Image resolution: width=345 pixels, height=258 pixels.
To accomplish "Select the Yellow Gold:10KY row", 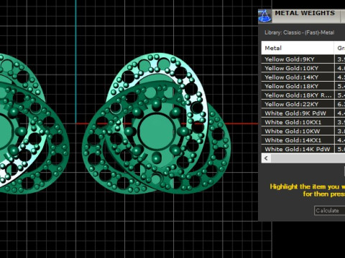I will tap(303, 68).
